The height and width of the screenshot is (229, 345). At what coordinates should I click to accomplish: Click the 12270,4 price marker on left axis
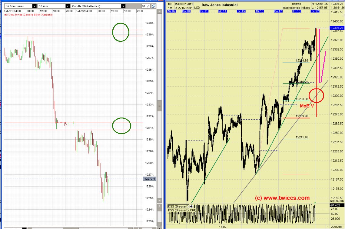150,179
